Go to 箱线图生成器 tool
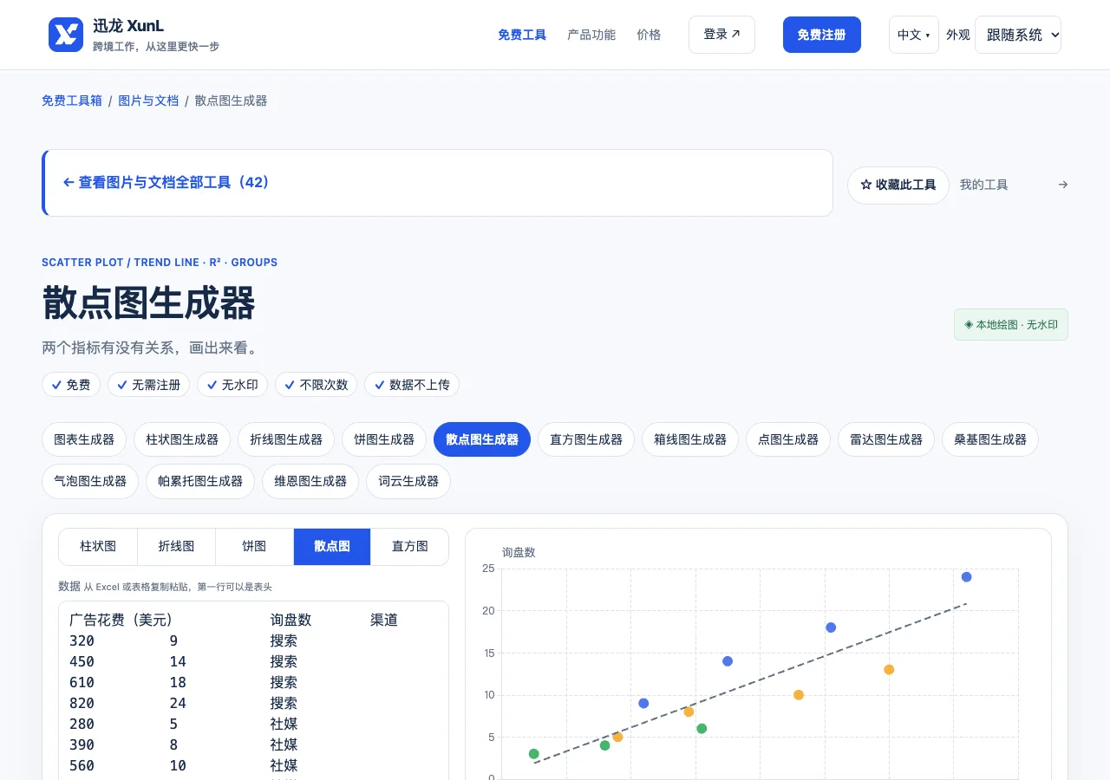 click(x=690, y=439)
